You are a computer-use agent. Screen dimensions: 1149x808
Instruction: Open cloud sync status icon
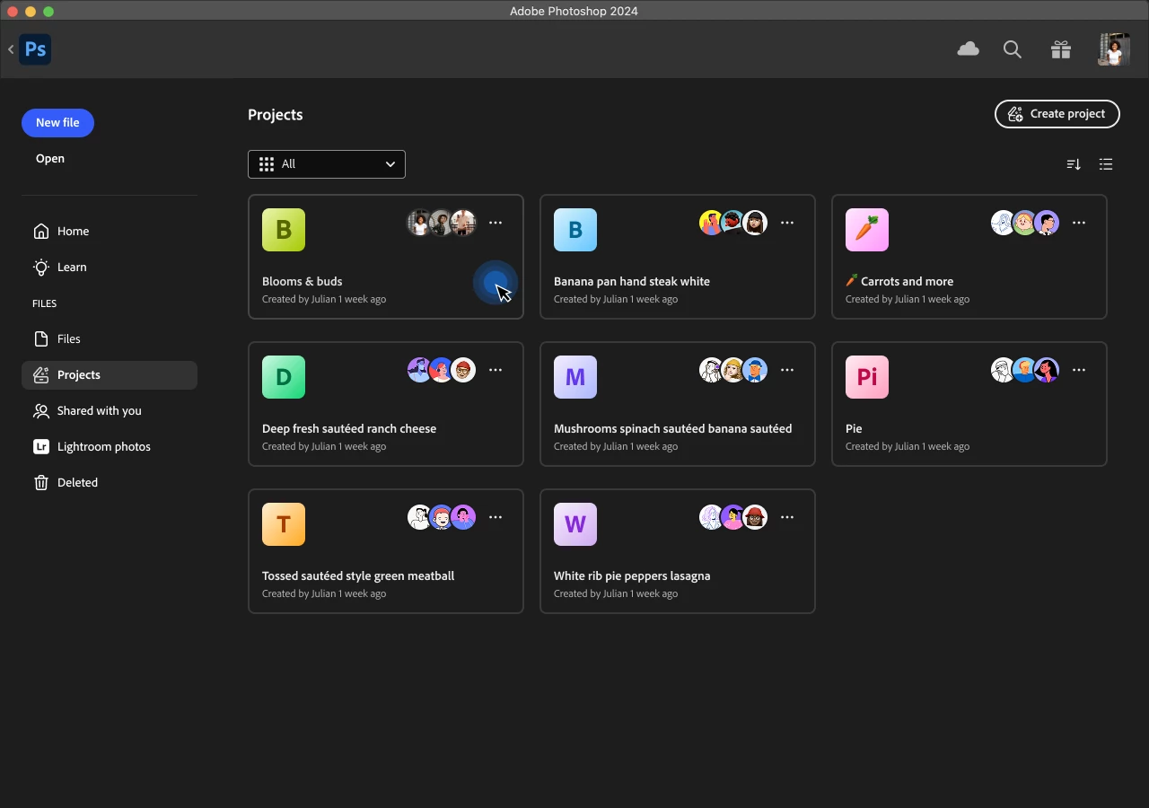point(968,49)
